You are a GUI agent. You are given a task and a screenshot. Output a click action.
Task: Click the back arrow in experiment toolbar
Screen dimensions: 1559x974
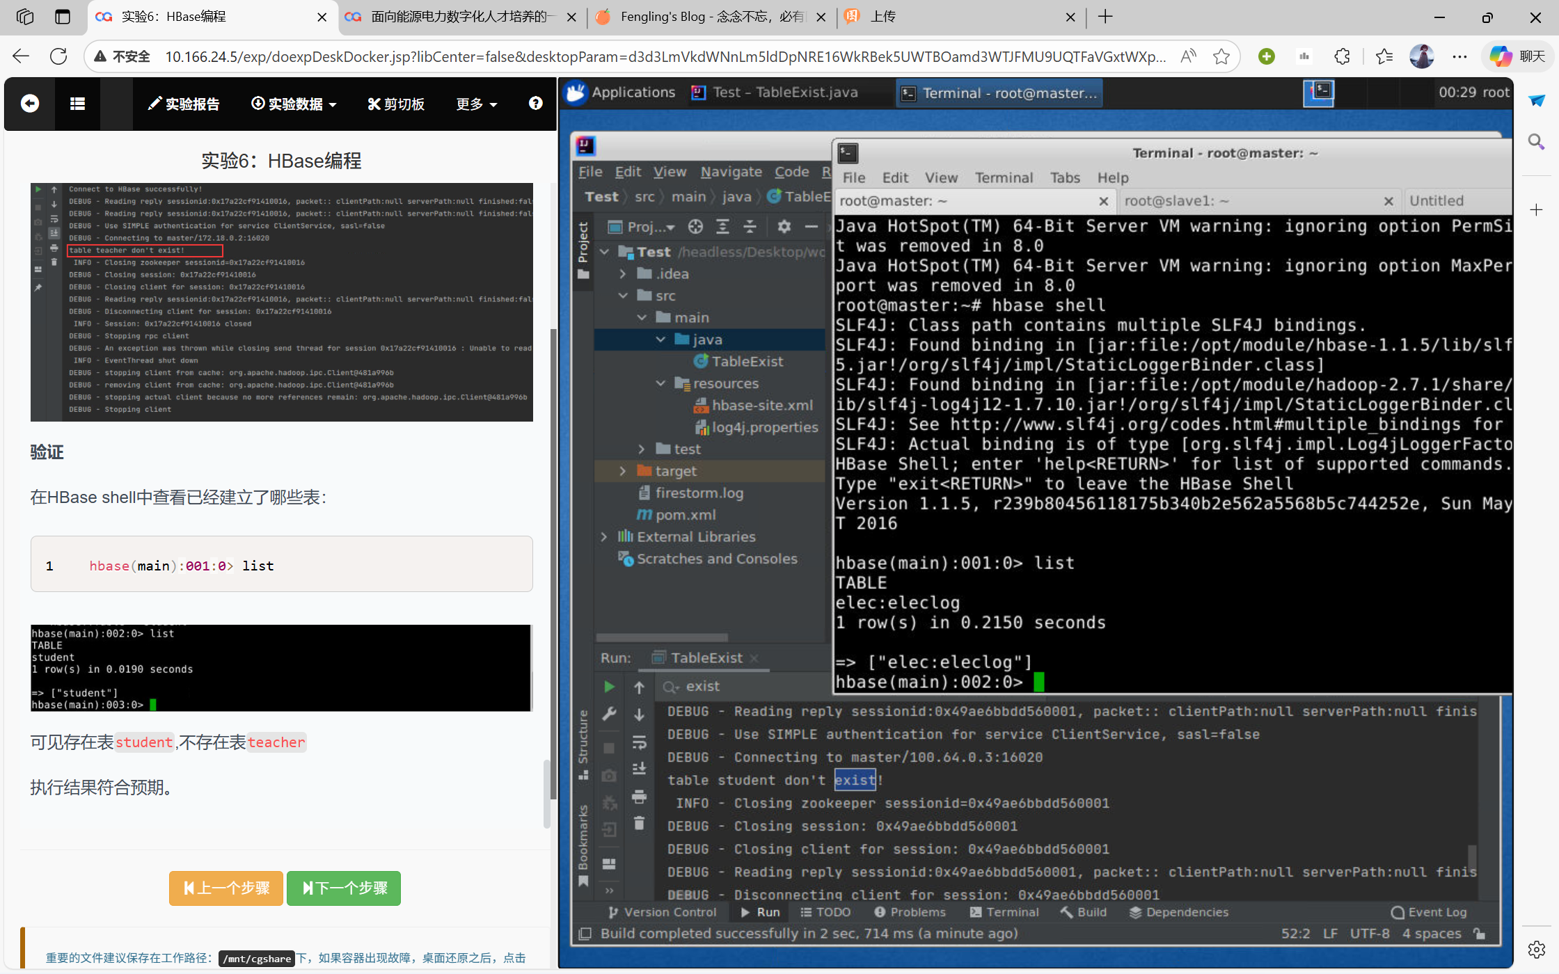[x=29, y=104]
